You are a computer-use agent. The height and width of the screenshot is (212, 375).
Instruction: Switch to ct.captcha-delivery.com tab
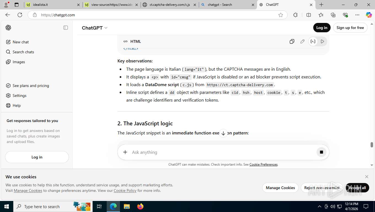170,5
